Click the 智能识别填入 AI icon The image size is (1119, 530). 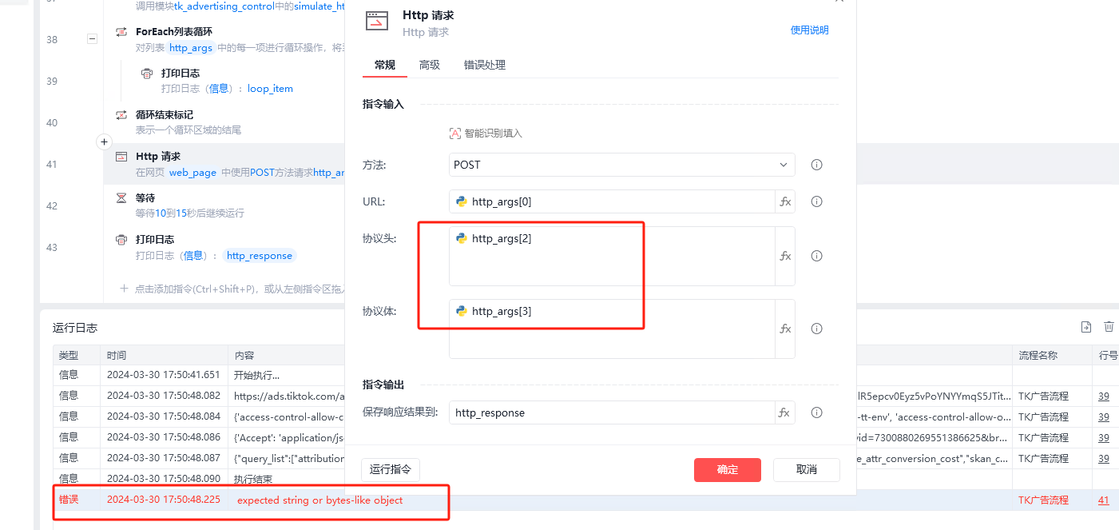pos(455,133)
